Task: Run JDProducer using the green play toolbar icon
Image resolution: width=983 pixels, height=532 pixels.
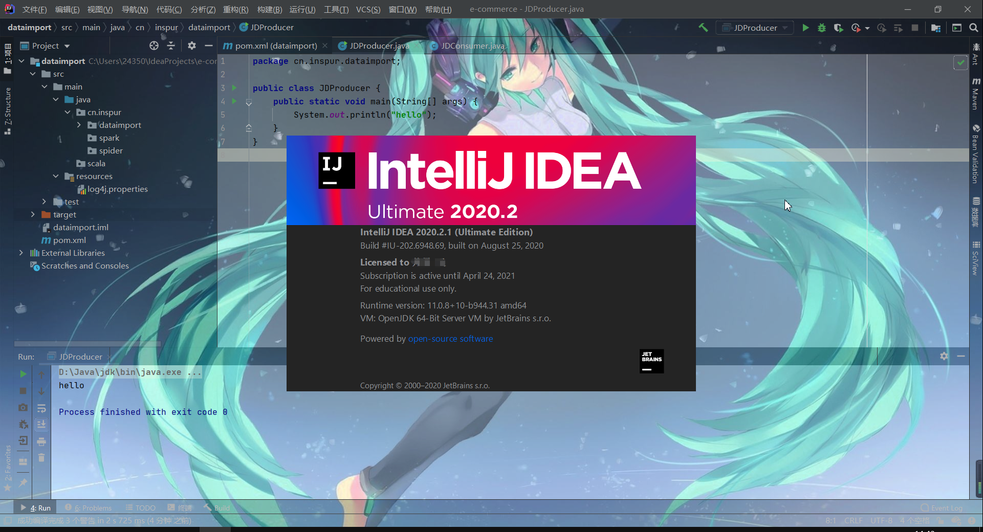Action: click(805, 28)
